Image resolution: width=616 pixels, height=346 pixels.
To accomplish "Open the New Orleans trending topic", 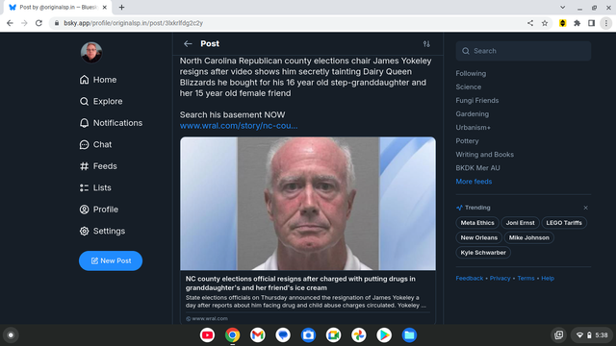I will pos(479,237).
